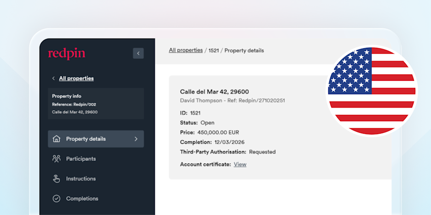Viewport: 431px width, 215px height.
Task: Click the US flag circle icon
Action: coord(372,91)
